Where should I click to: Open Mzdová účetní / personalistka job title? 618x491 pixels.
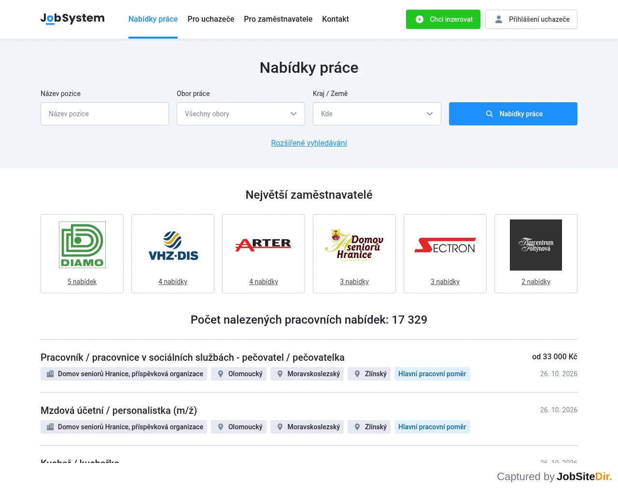click(119, 410)
